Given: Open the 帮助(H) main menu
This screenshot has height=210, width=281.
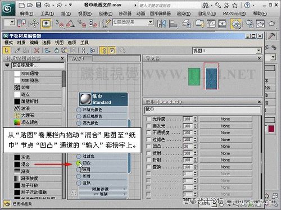Looking at the screenshot, I should [x=260, y=13].
